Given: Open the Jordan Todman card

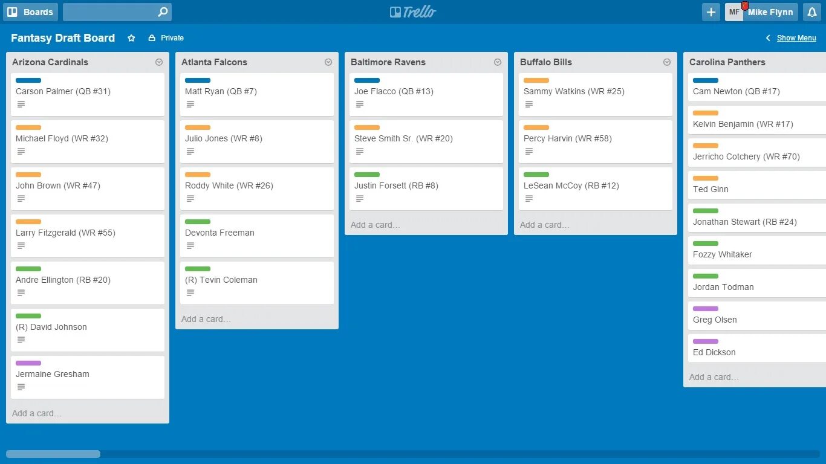Looking at the screenshot, I should tap(757, 283).
